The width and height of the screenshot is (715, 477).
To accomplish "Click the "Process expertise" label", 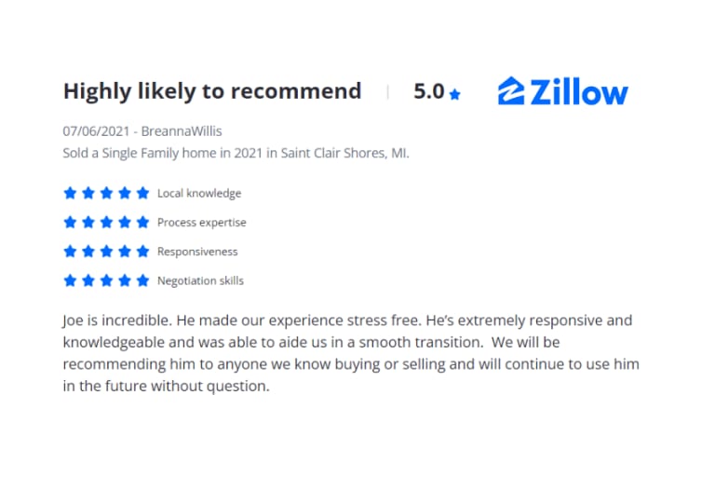I will click(202, 223).
